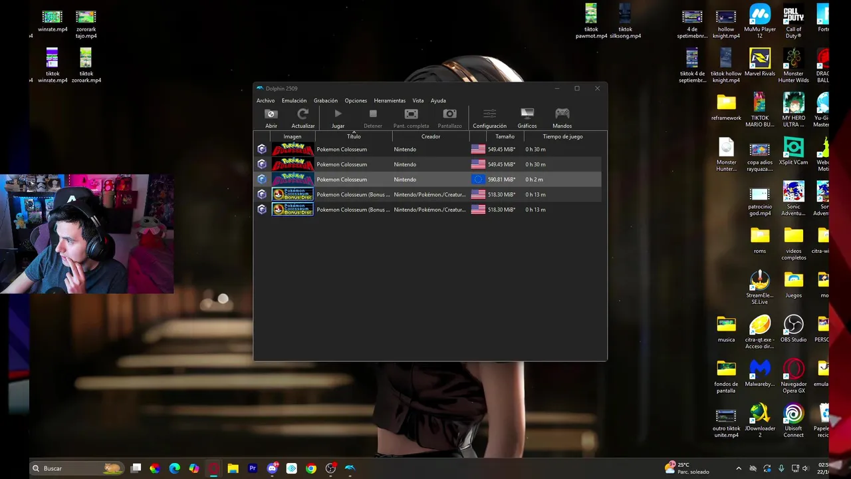Select the XSplit VCam desktop shortcut
The height and width of the screenshot is (479, 851).
point(793,151)
